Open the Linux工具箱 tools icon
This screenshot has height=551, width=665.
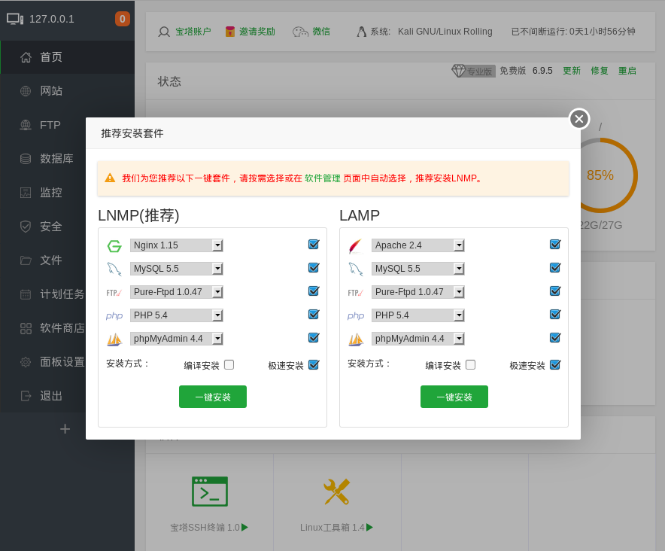pyautogui.click(x=337, y=492)
